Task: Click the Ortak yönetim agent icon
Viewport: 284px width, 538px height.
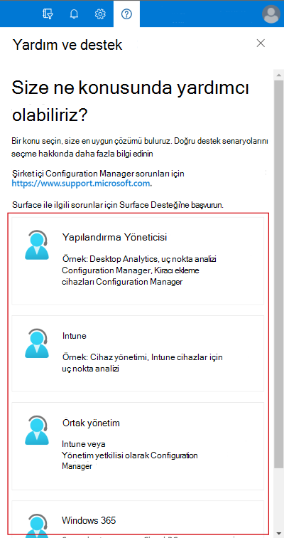Action: 37,431
